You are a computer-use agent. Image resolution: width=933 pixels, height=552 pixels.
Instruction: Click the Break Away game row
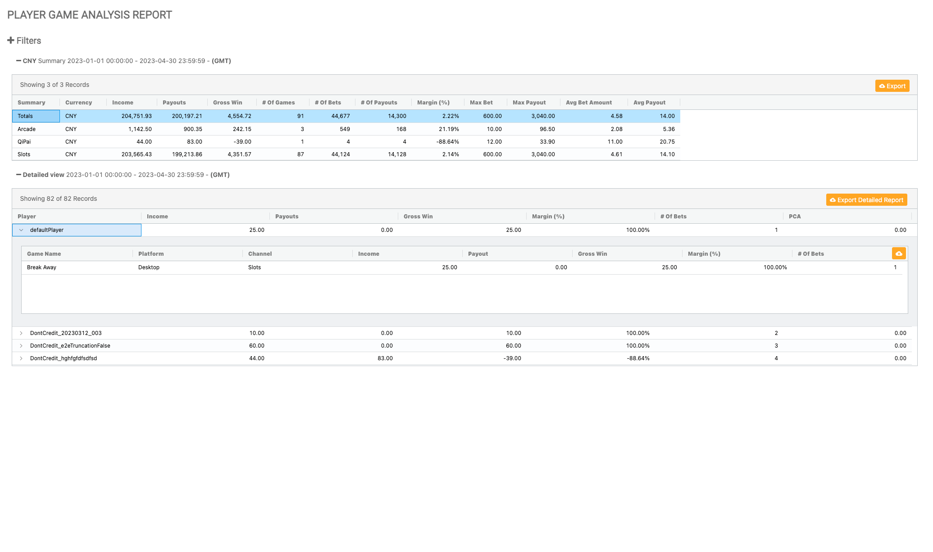coord(41,267)
